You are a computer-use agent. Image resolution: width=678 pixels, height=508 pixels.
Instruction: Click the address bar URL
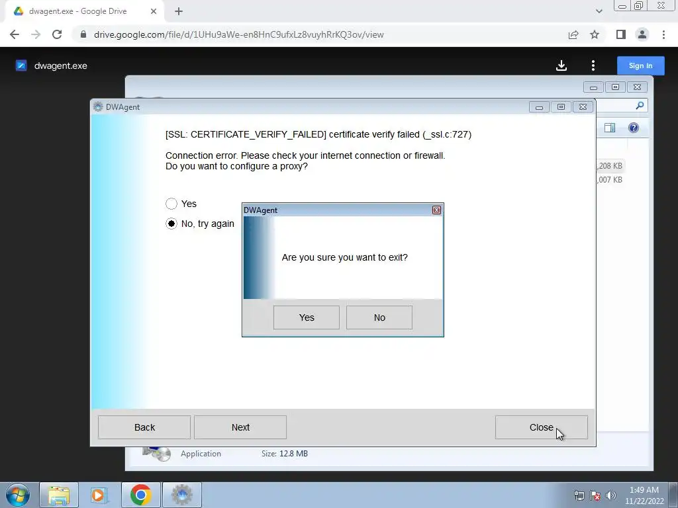tap(238, 34)
